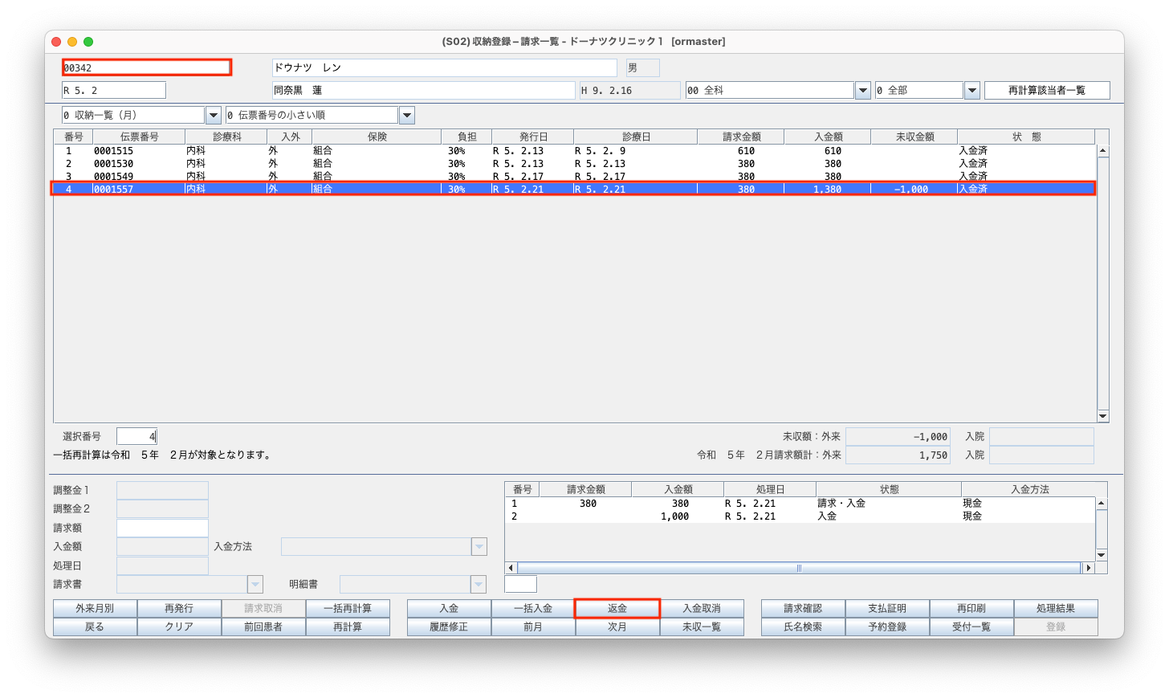This screenshot has height=698, width=1169.
Task: Click the 入金取消 cancel payment button
Action: [x=701, y=608]
